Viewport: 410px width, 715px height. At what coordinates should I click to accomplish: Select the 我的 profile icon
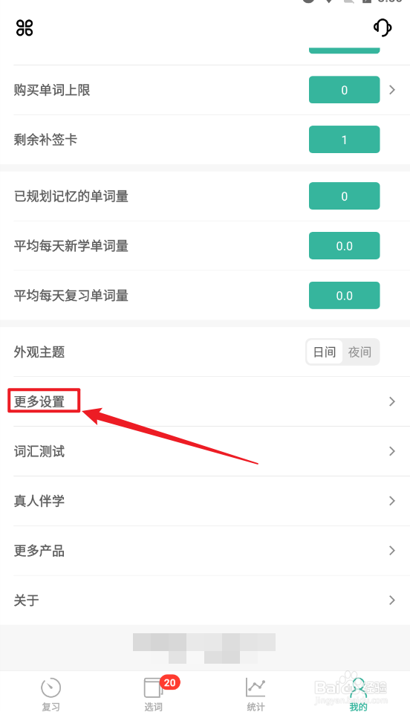pyautogui.click(x=359, y=687)
